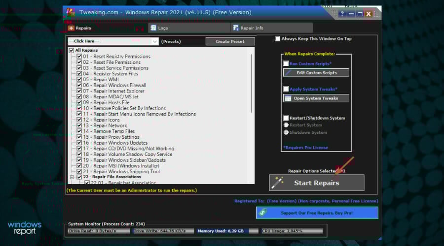Switch to the Repairs tab
This screenshot has height=246, width=444.
(107, 28)
